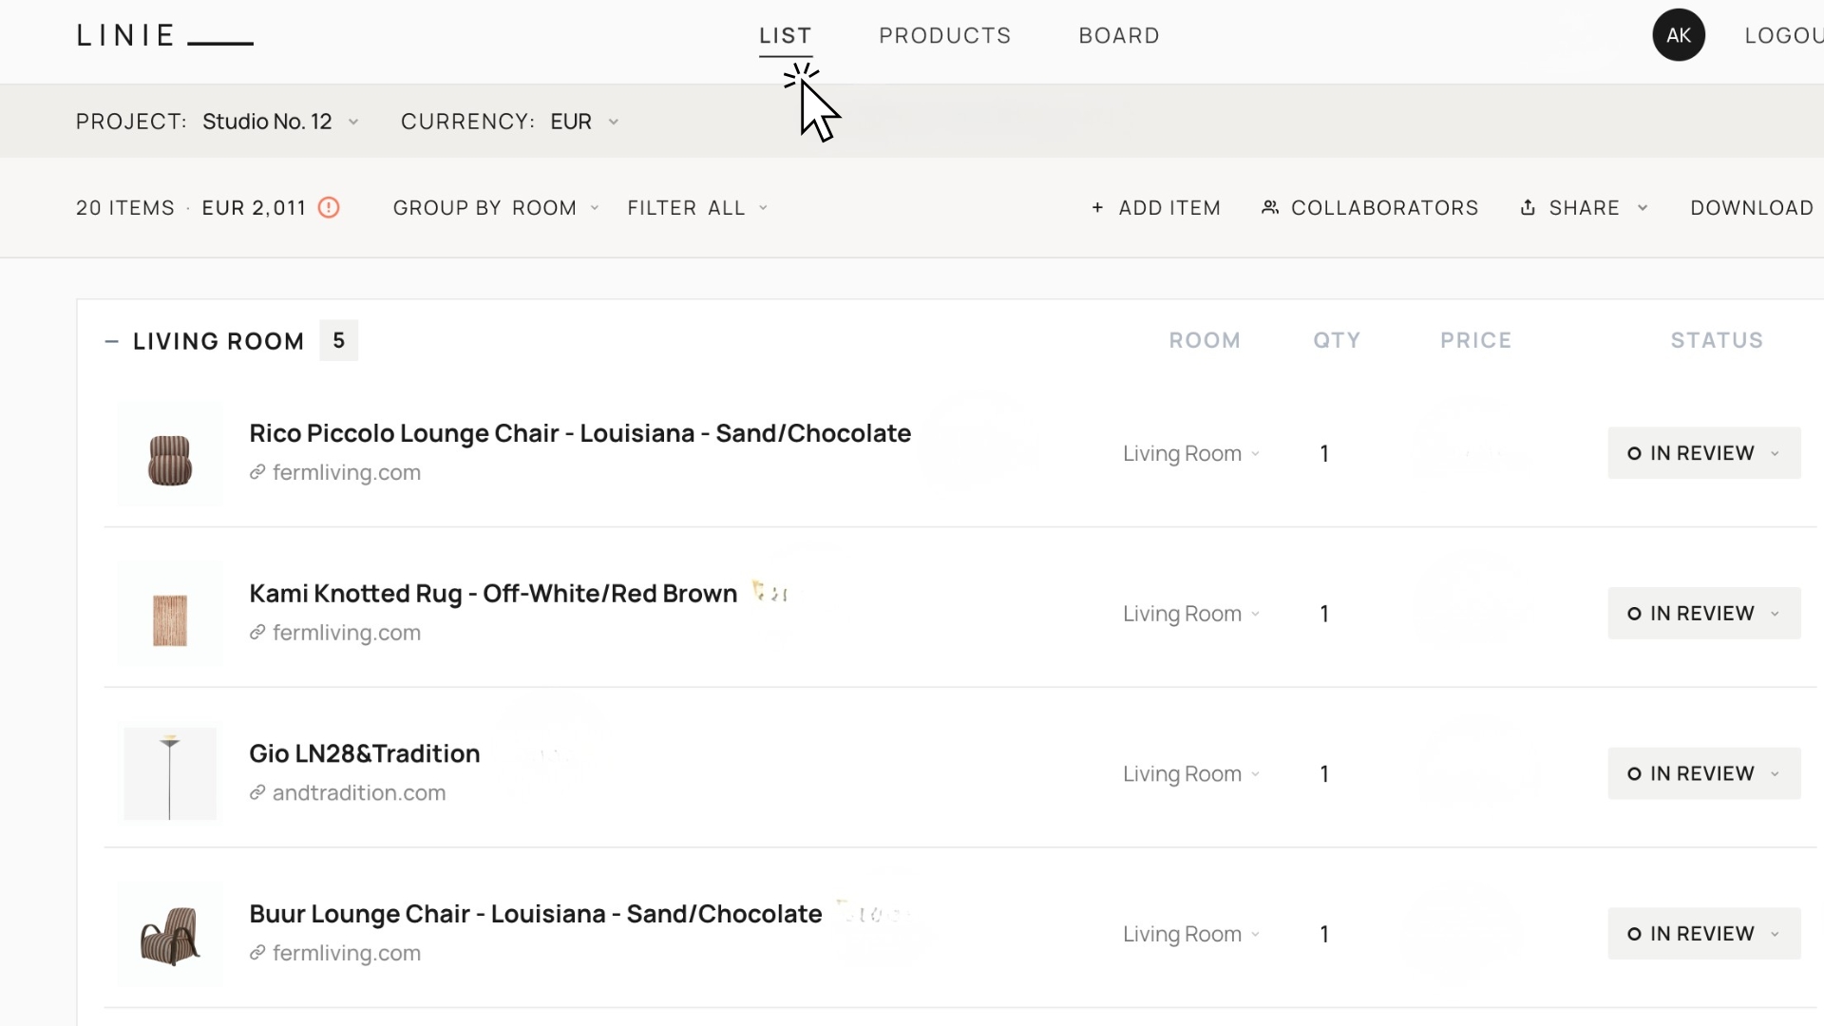
Task: Click quantity 1 for Gio LN28&Tradition
Action: coord(1324,774)
